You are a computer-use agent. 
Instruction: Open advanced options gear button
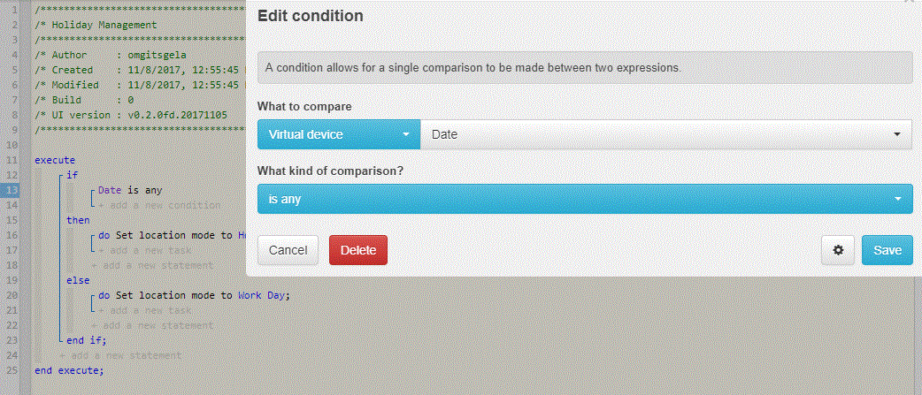coord(838,250)
